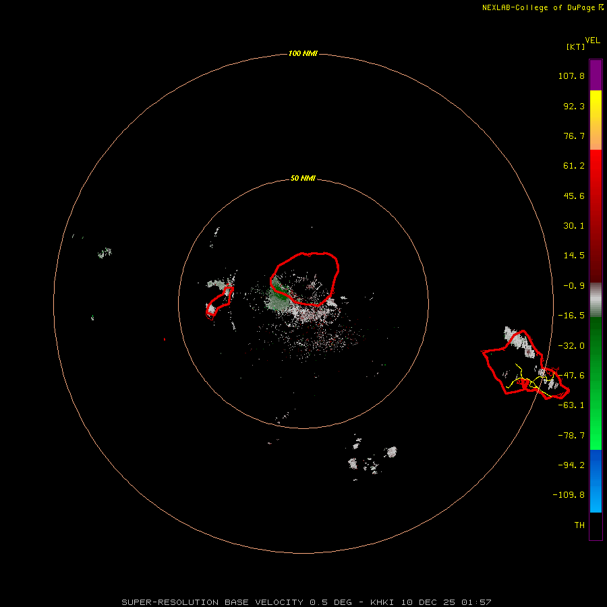Select the -0.9 legend value
This screenshot has height=607, width=607.
coord(574,286)
